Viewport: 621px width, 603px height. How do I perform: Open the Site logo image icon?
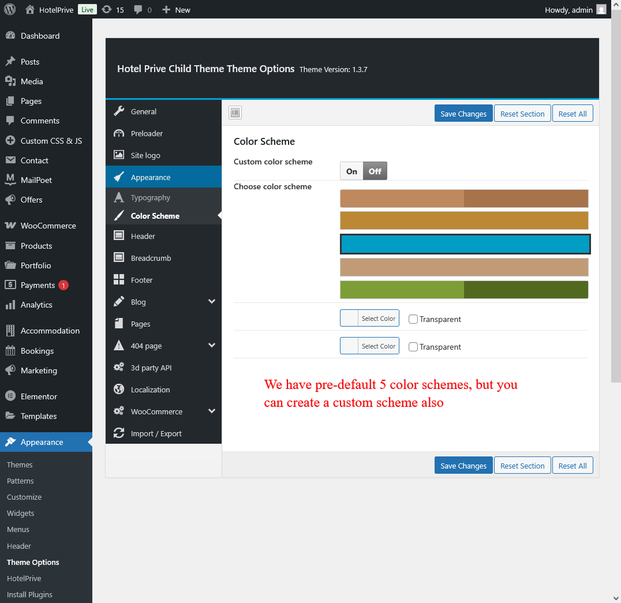click(119, 155)
